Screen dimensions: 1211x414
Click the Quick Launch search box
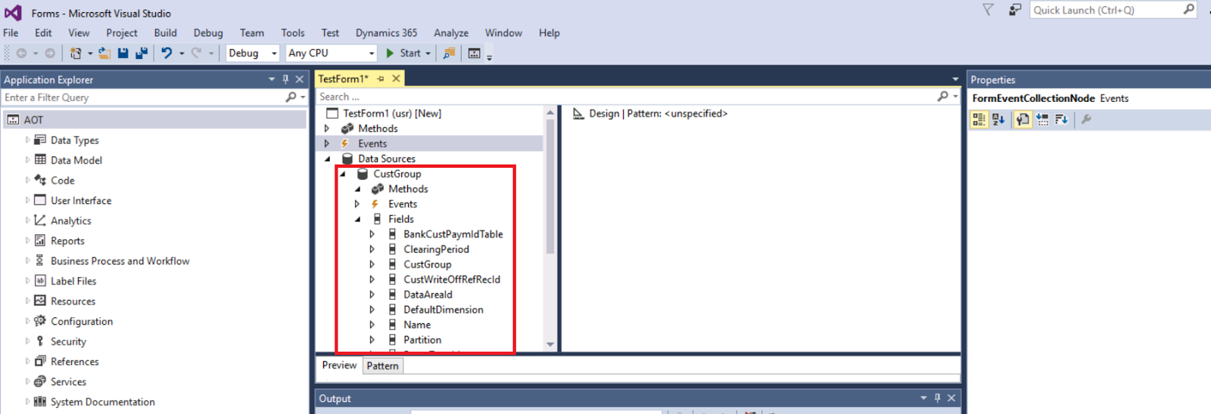[1113, 10]
